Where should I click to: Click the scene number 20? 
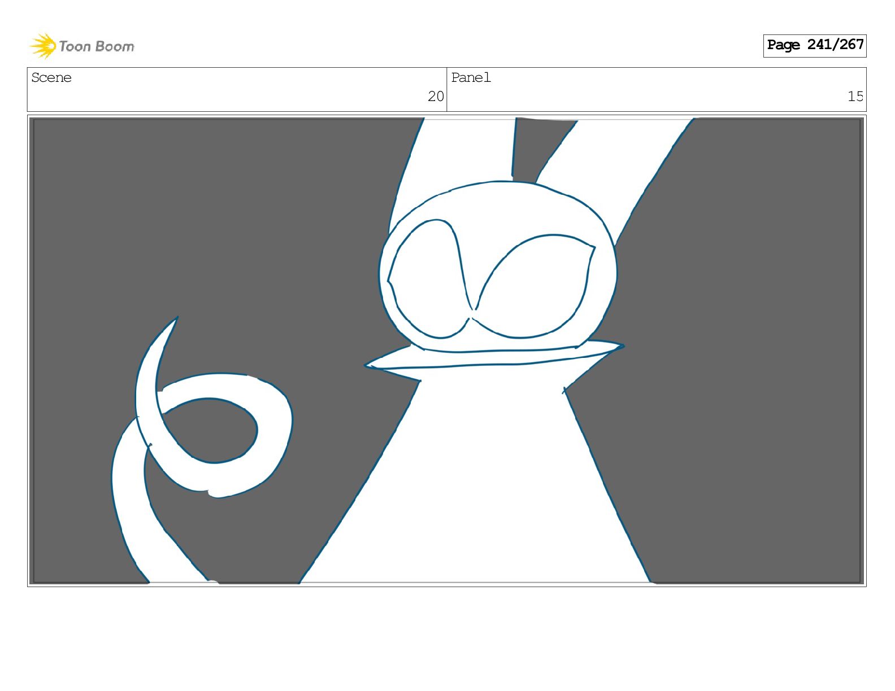pyautogui.click(x=436, y=97)
